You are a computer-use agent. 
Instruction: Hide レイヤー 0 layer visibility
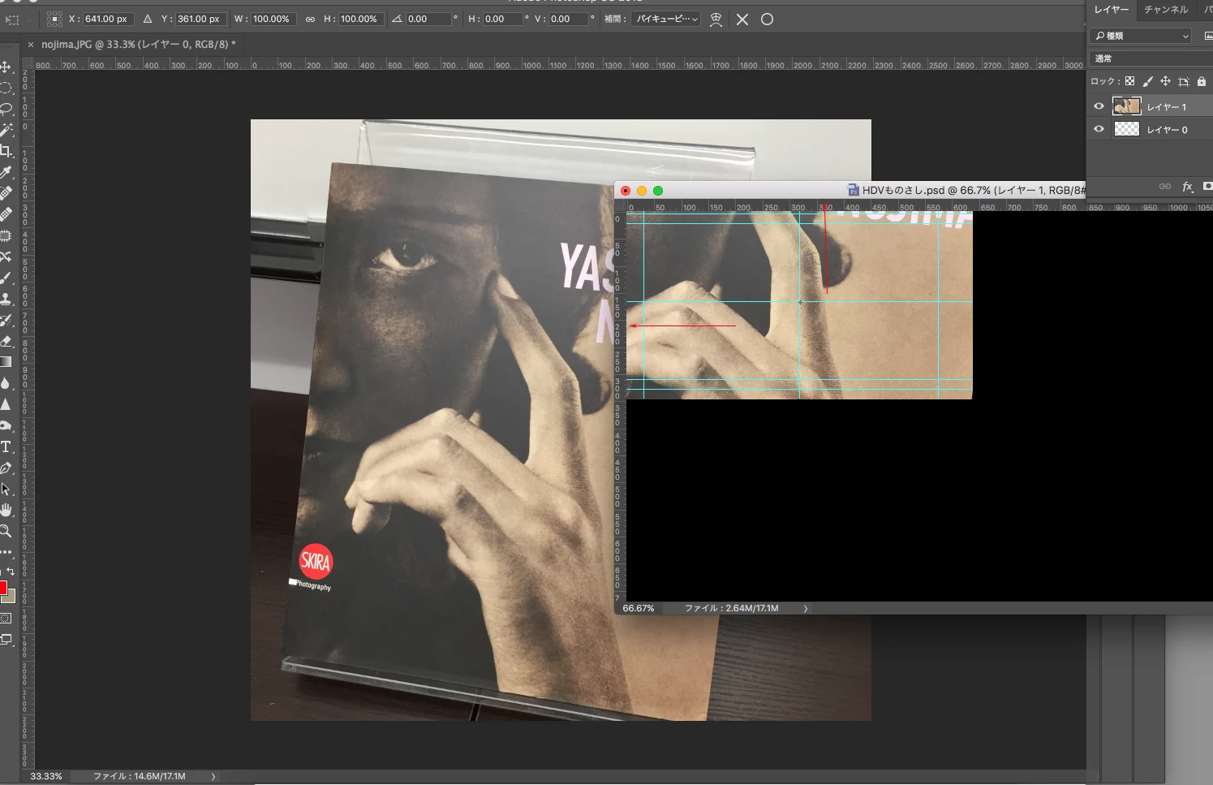click(x=1099, y=129)
